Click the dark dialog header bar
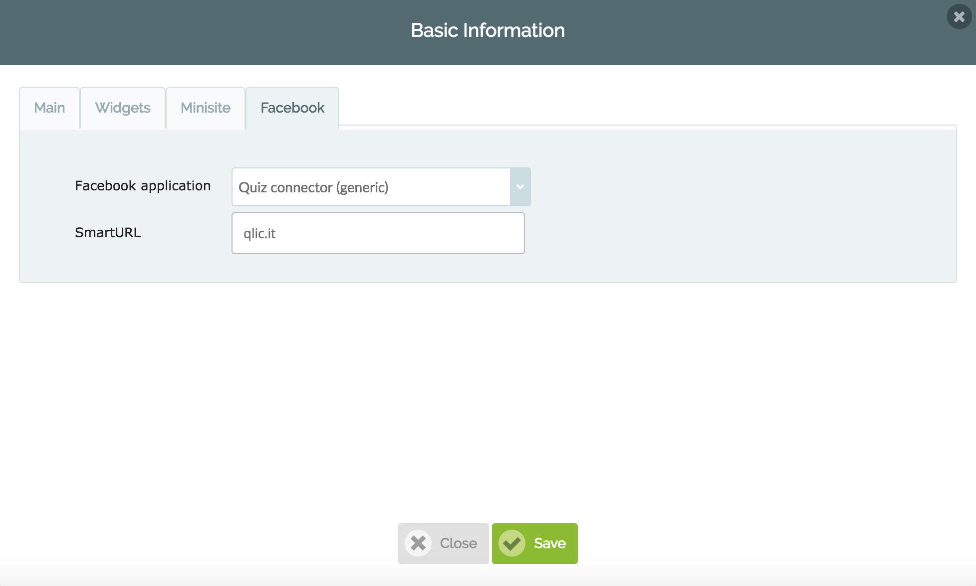Image resolution: width=976 pixels, height=586 pixels. pos(200,32)
